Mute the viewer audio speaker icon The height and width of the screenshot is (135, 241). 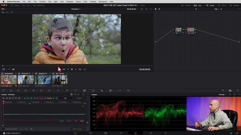click(x=14, y=69)
